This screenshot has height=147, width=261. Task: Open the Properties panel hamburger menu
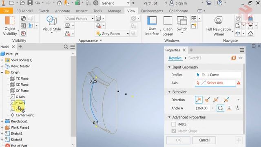click(242, 50)
